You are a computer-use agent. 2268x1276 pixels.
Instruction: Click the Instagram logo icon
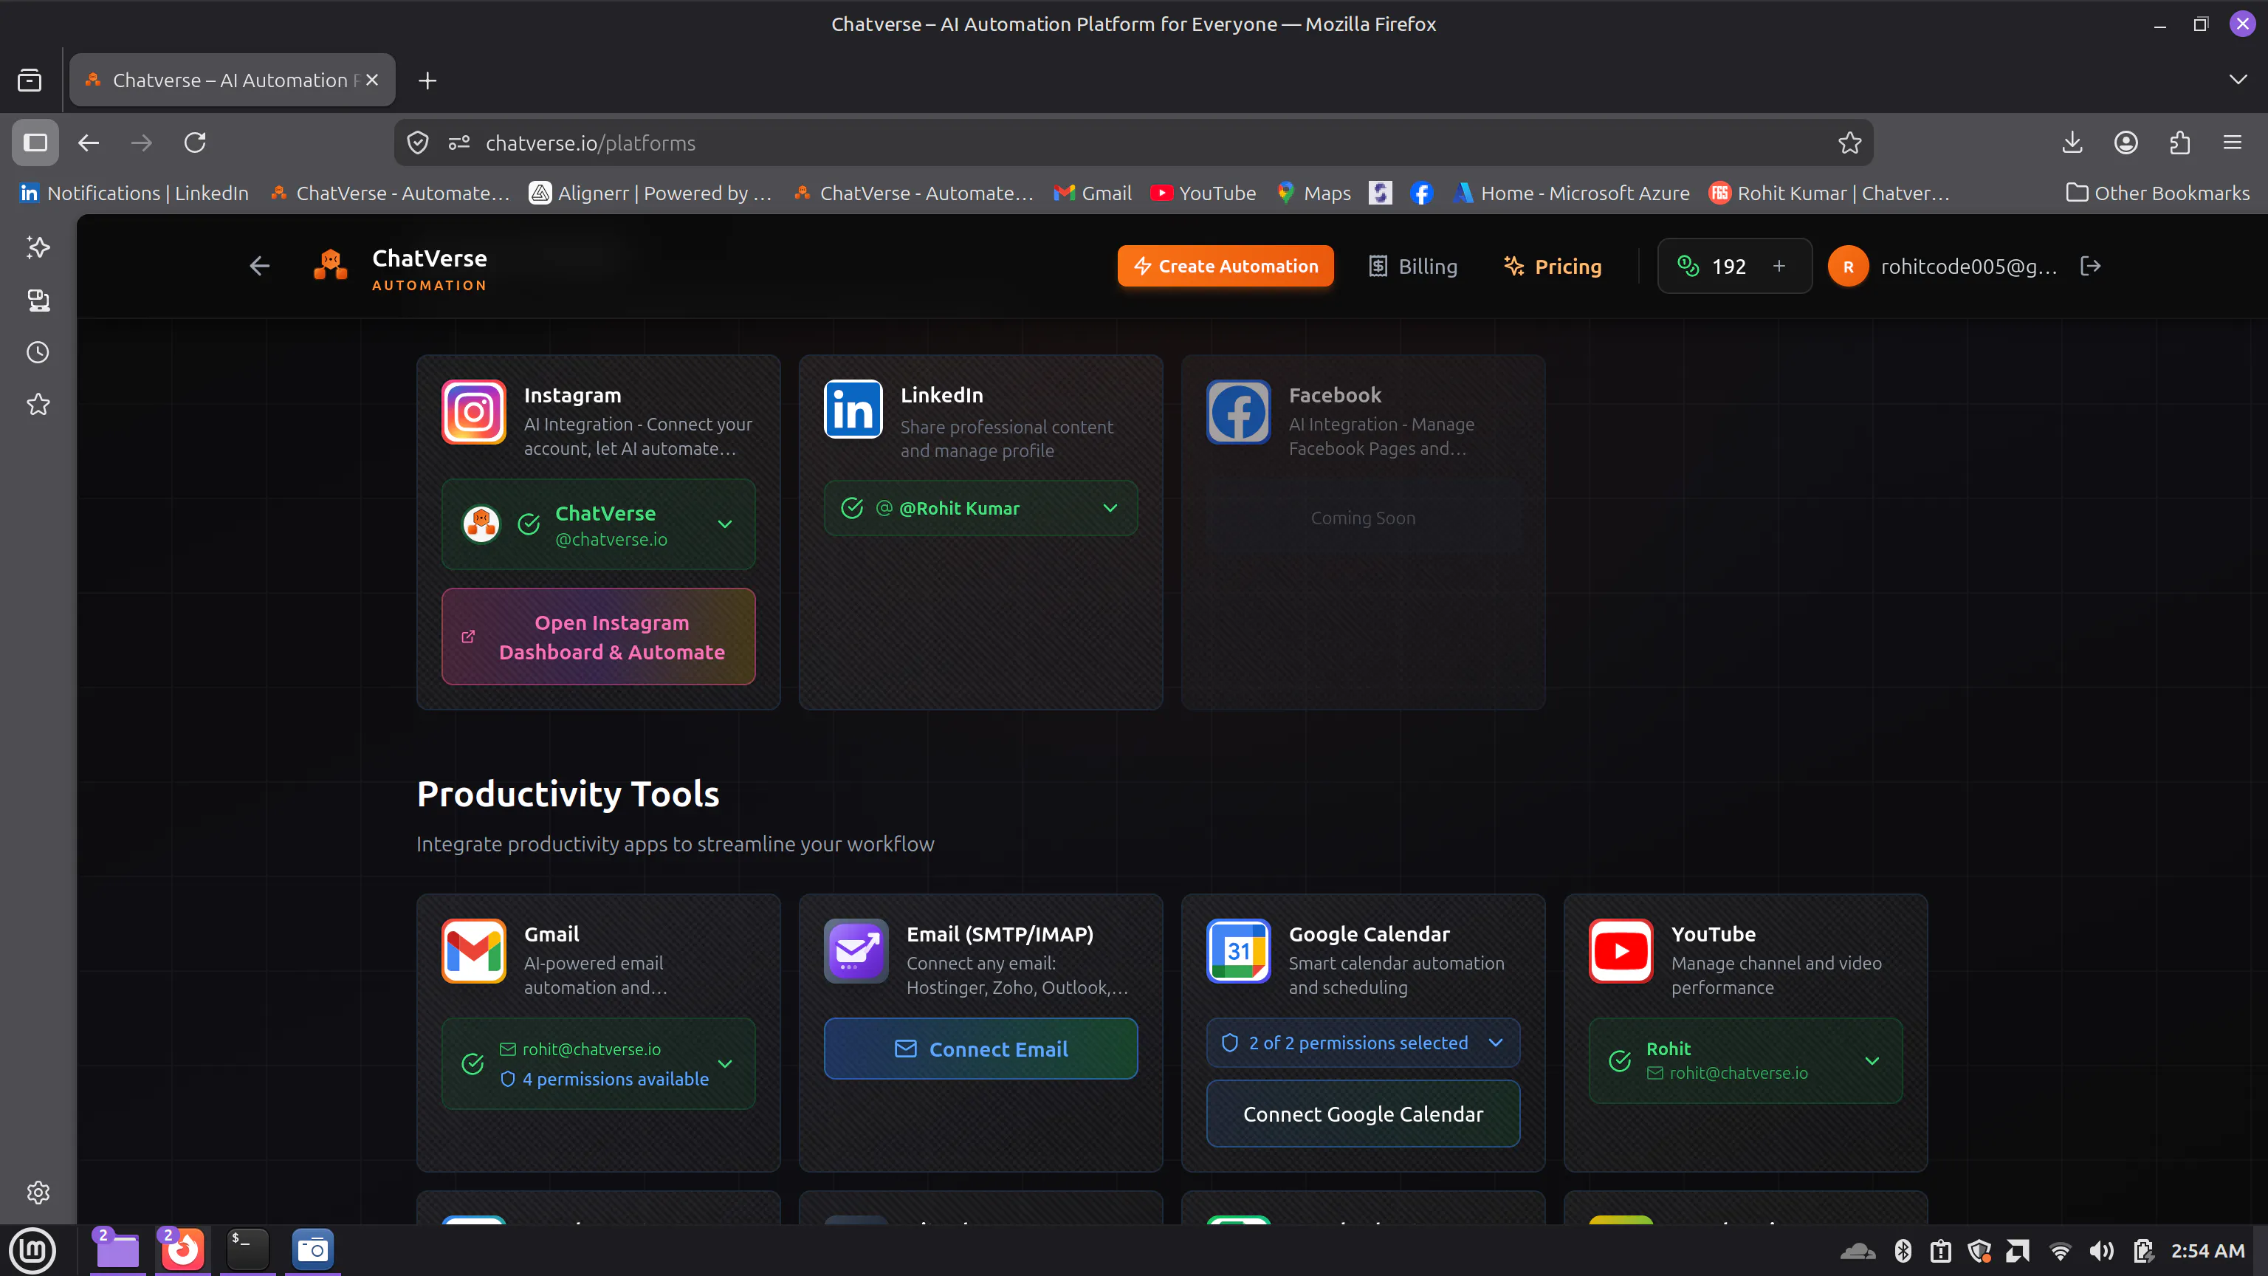pos(474,412)
